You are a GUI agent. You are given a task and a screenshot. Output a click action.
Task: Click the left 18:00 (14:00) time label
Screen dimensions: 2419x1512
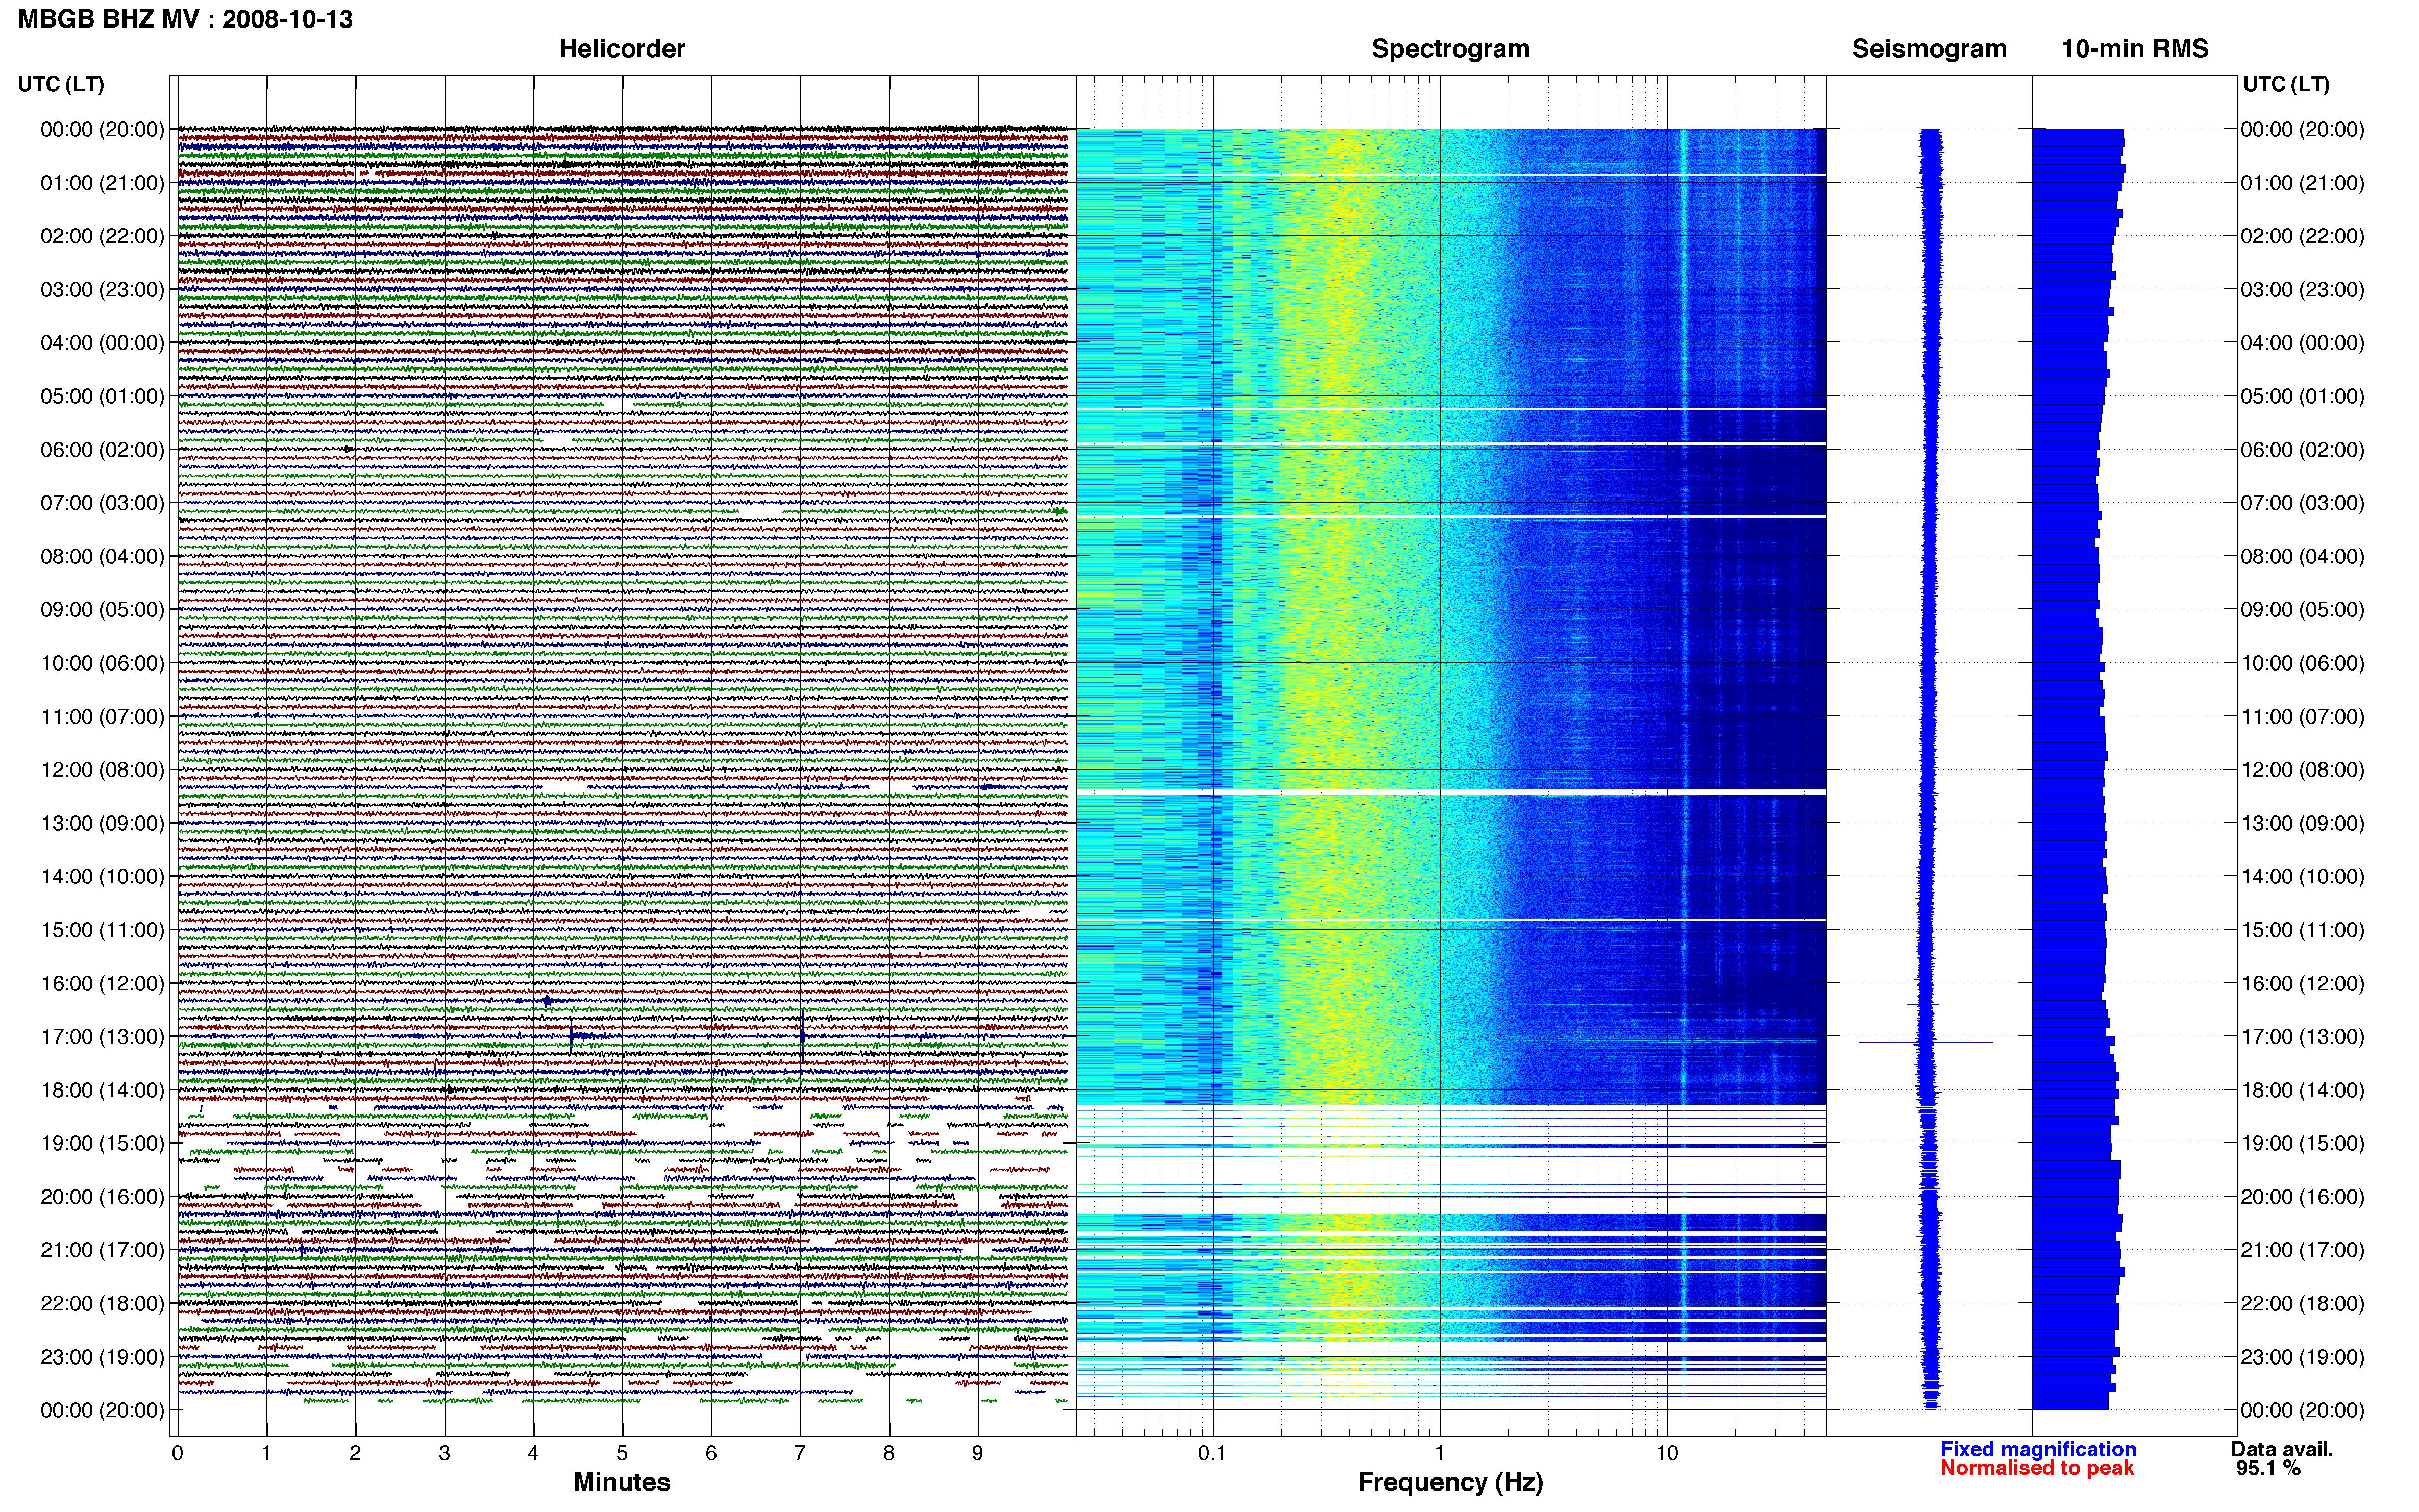click(102, 1090)
